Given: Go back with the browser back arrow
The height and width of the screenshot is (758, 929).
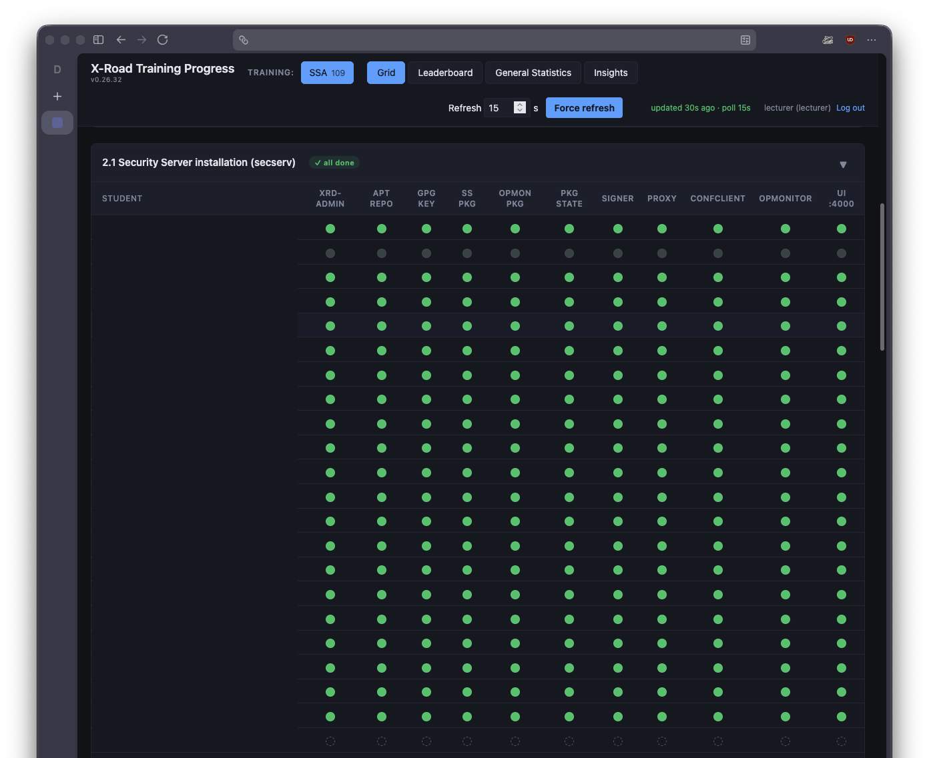Looking at the screenshot, I should [x=121, y=40].
